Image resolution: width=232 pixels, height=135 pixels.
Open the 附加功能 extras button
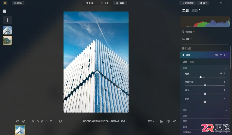(x=188, y=3)
